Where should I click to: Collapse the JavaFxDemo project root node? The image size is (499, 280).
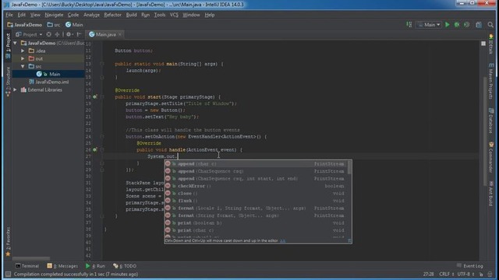[16, 43]
